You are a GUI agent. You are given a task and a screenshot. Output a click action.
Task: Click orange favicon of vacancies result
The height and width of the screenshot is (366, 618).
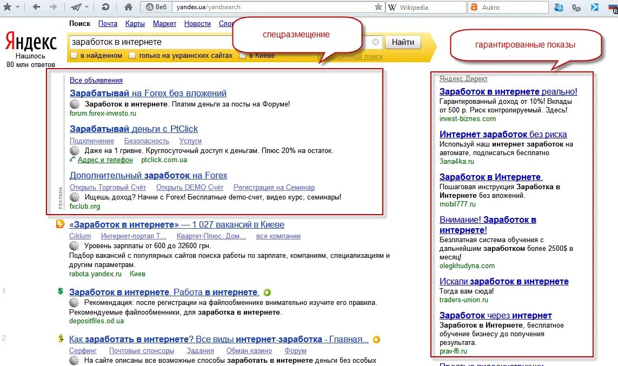click(60, 224)
